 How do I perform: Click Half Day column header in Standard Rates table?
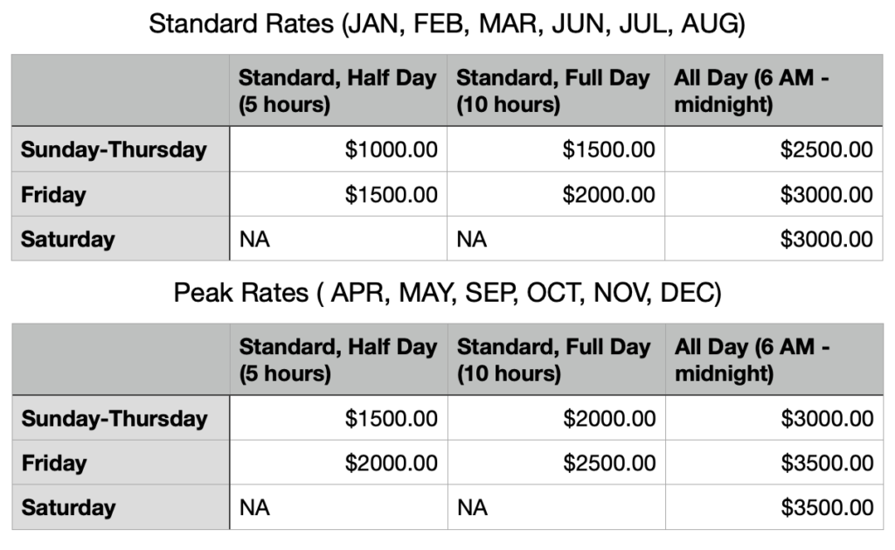click(337, 90)
